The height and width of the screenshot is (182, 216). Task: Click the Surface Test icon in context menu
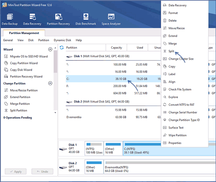(x=165, y=128)
